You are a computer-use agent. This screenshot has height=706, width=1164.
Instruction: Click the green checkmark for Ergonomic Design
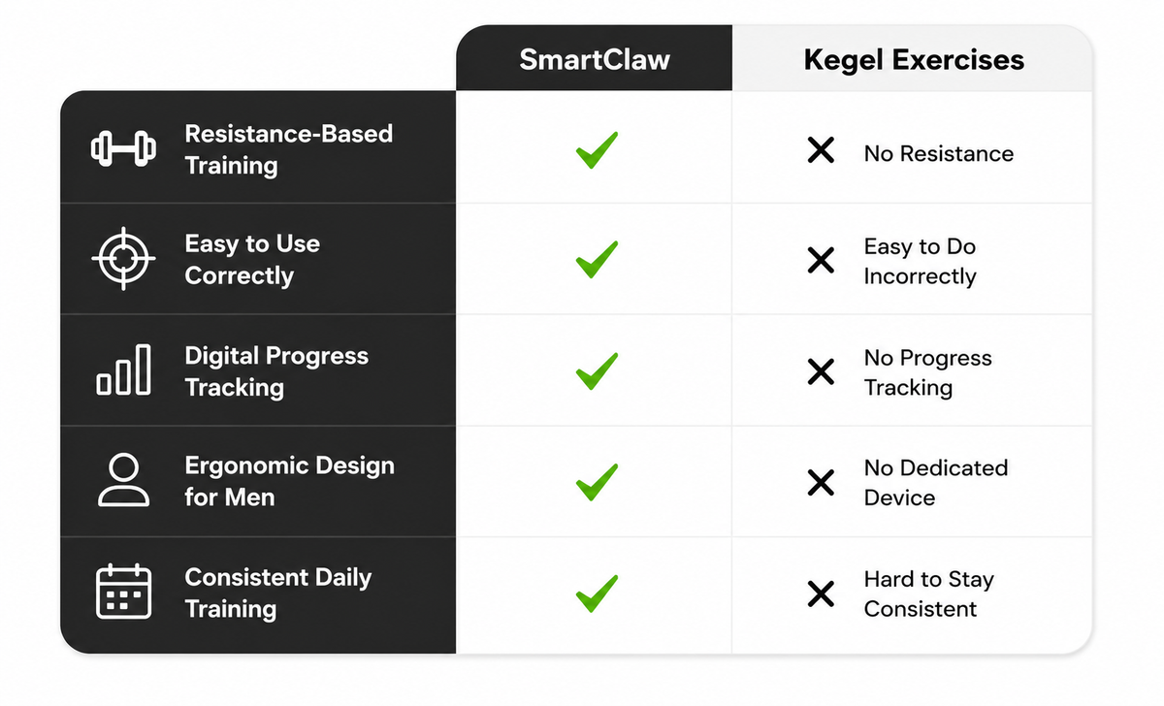pyautogui.click(x=597, y=482)
